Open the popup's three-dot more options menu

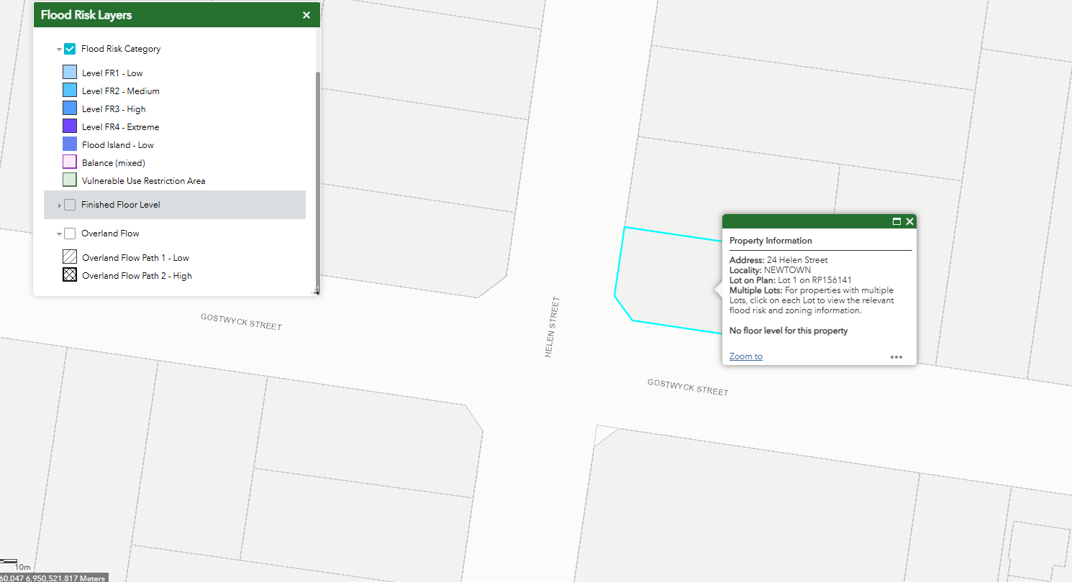point(896,357)
